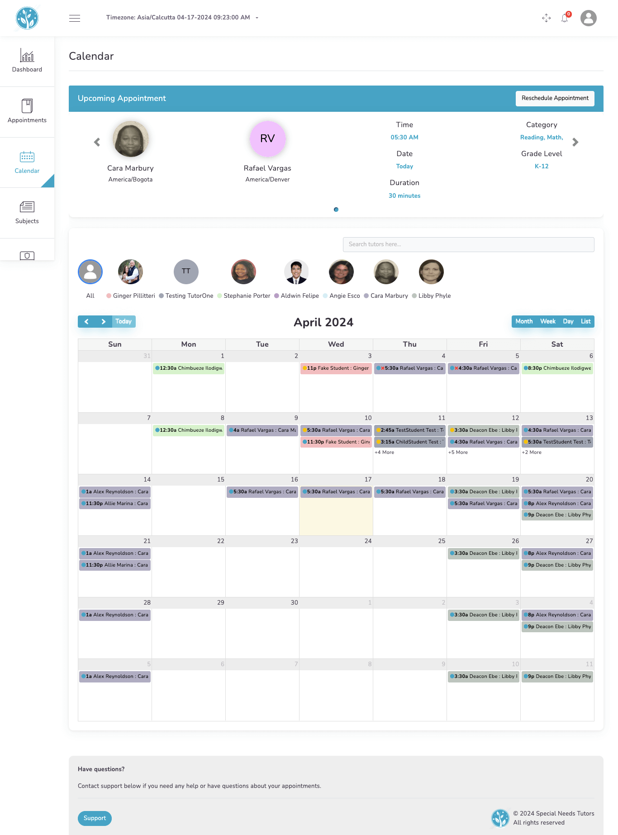Viewport: 618px width, 835px height.
Task: Expand the timezone dropdown arrow
Action: coord(257,18)
